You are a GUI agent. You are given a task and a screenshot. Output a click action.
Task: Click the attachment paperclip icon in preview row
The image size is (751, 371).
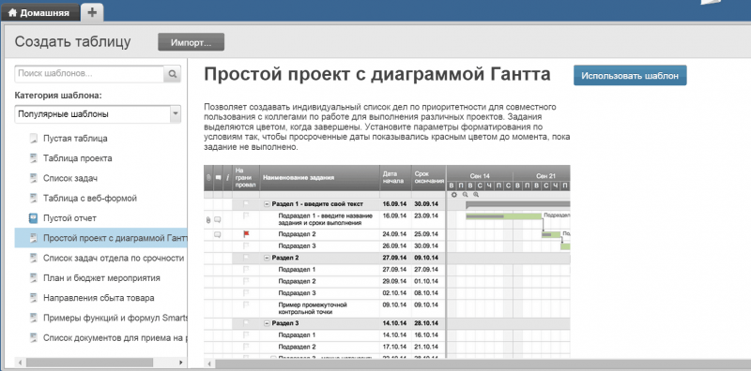tap(207, 220)
